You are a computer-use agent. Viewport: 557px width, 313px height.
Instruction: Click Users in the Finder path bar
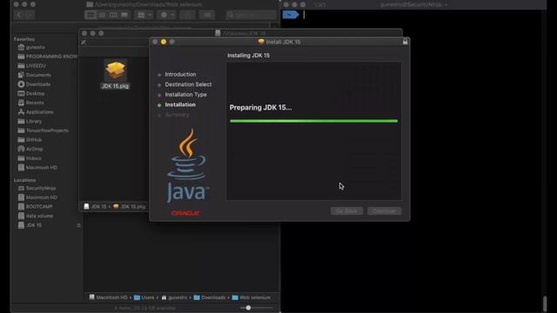pos(144,297)
